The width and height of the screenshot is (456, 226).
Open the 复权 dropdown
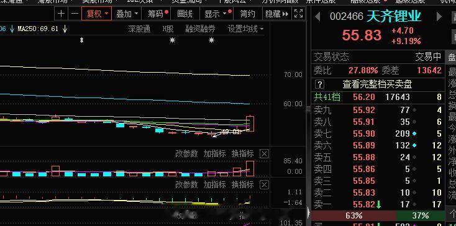pyautogui.click(x=96, y=14)
